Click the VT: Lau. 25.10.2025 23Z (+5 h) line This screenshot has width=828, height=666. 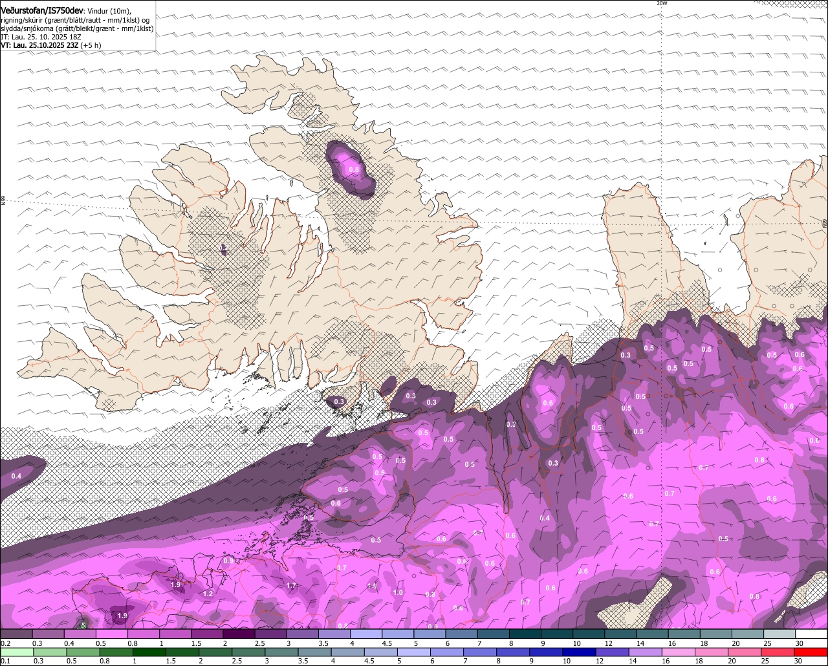51,45
